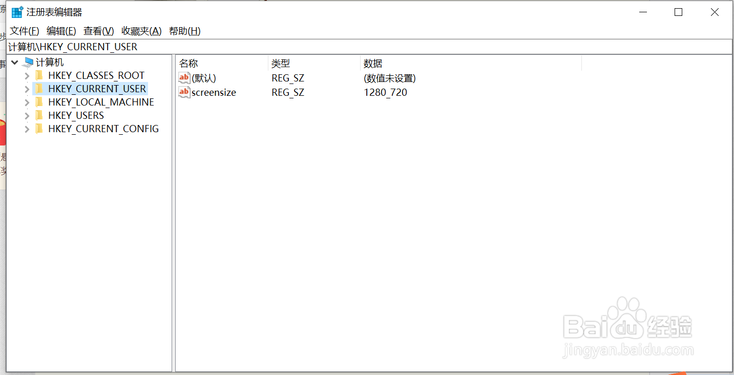Image resolution: width=734 pixels, height=375 pixels.
Task: Expand the HKEY_CLASSES_ROOT key
Action: tap(27, 76)
